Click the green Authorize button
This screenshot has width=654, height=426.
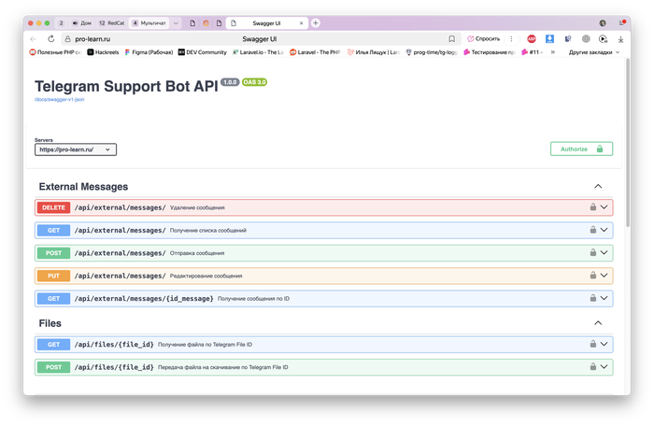(x=581, y=149)
